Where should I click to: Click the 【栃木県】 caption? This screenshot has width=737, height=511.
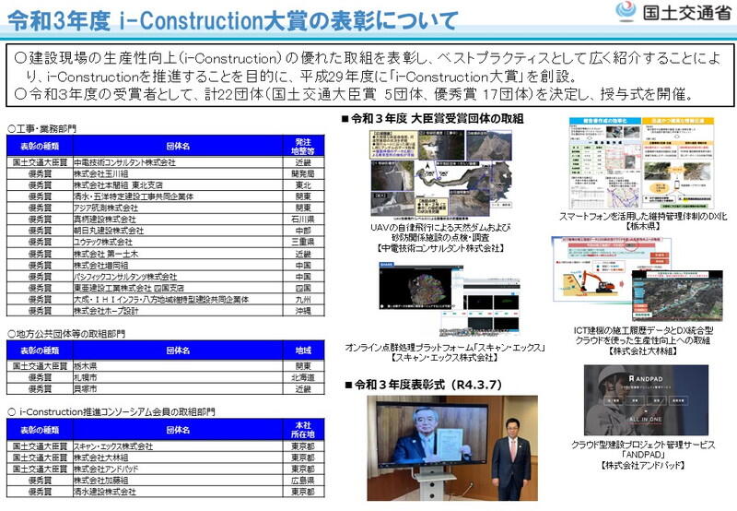coord(642,226)
